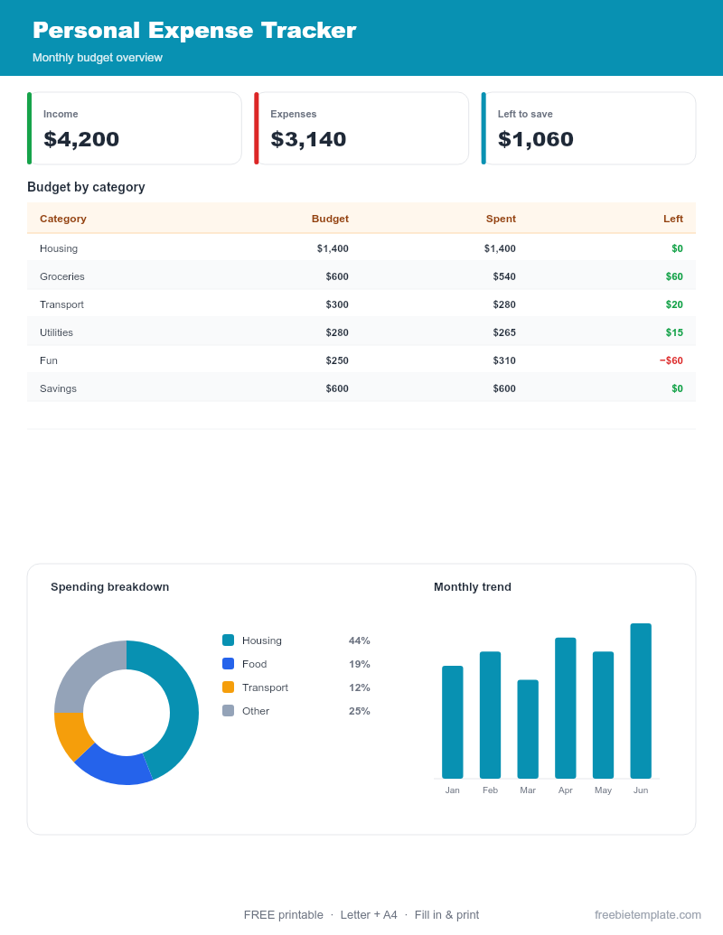Screen dimensions: 723x935
Task: Click the Monthly budget overview subtitle
Action: coord(98,58)
